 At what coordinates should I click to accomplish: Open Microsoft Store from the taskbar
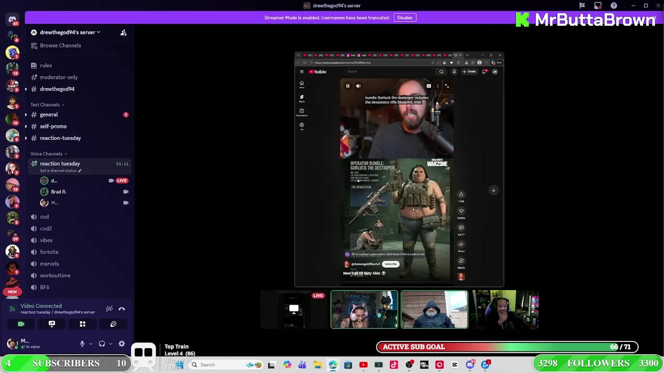click(x=348, y=365)
